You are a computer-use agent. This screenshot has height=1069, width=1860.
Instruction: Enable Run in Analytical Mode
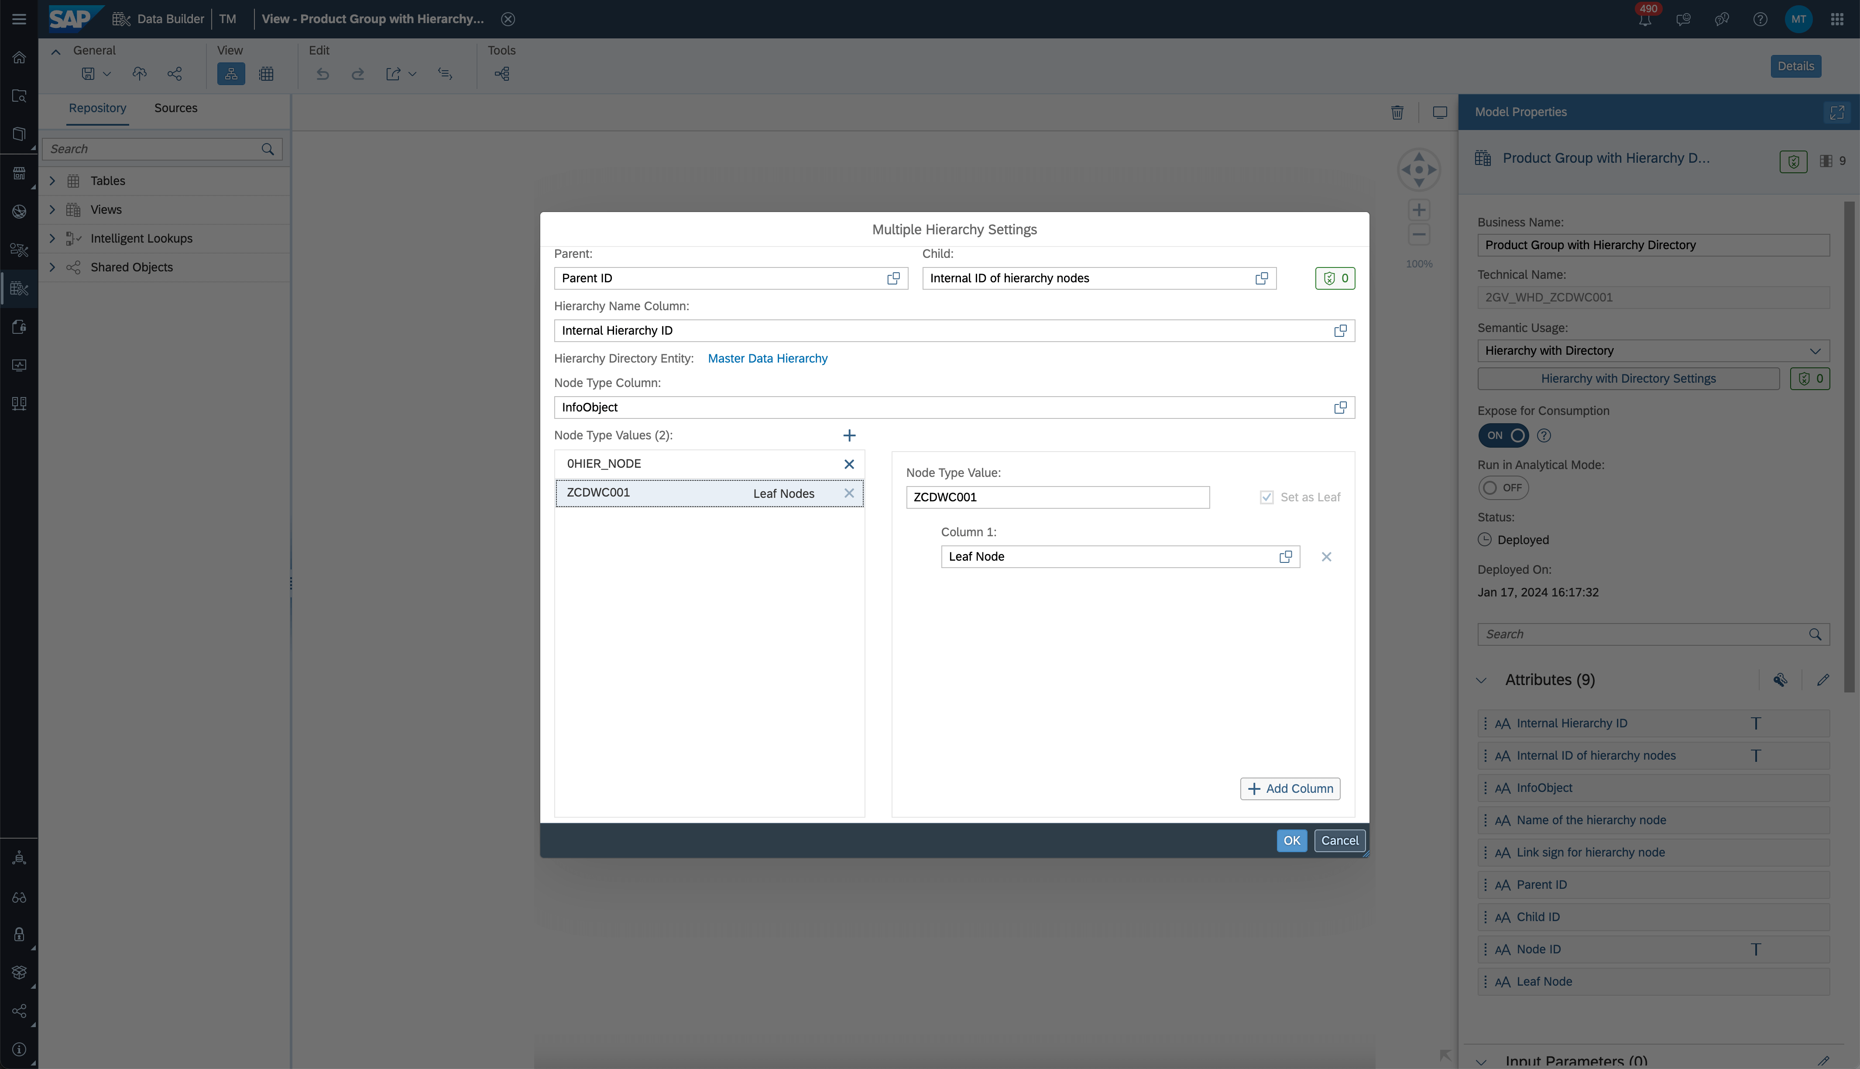point(1503,487)
